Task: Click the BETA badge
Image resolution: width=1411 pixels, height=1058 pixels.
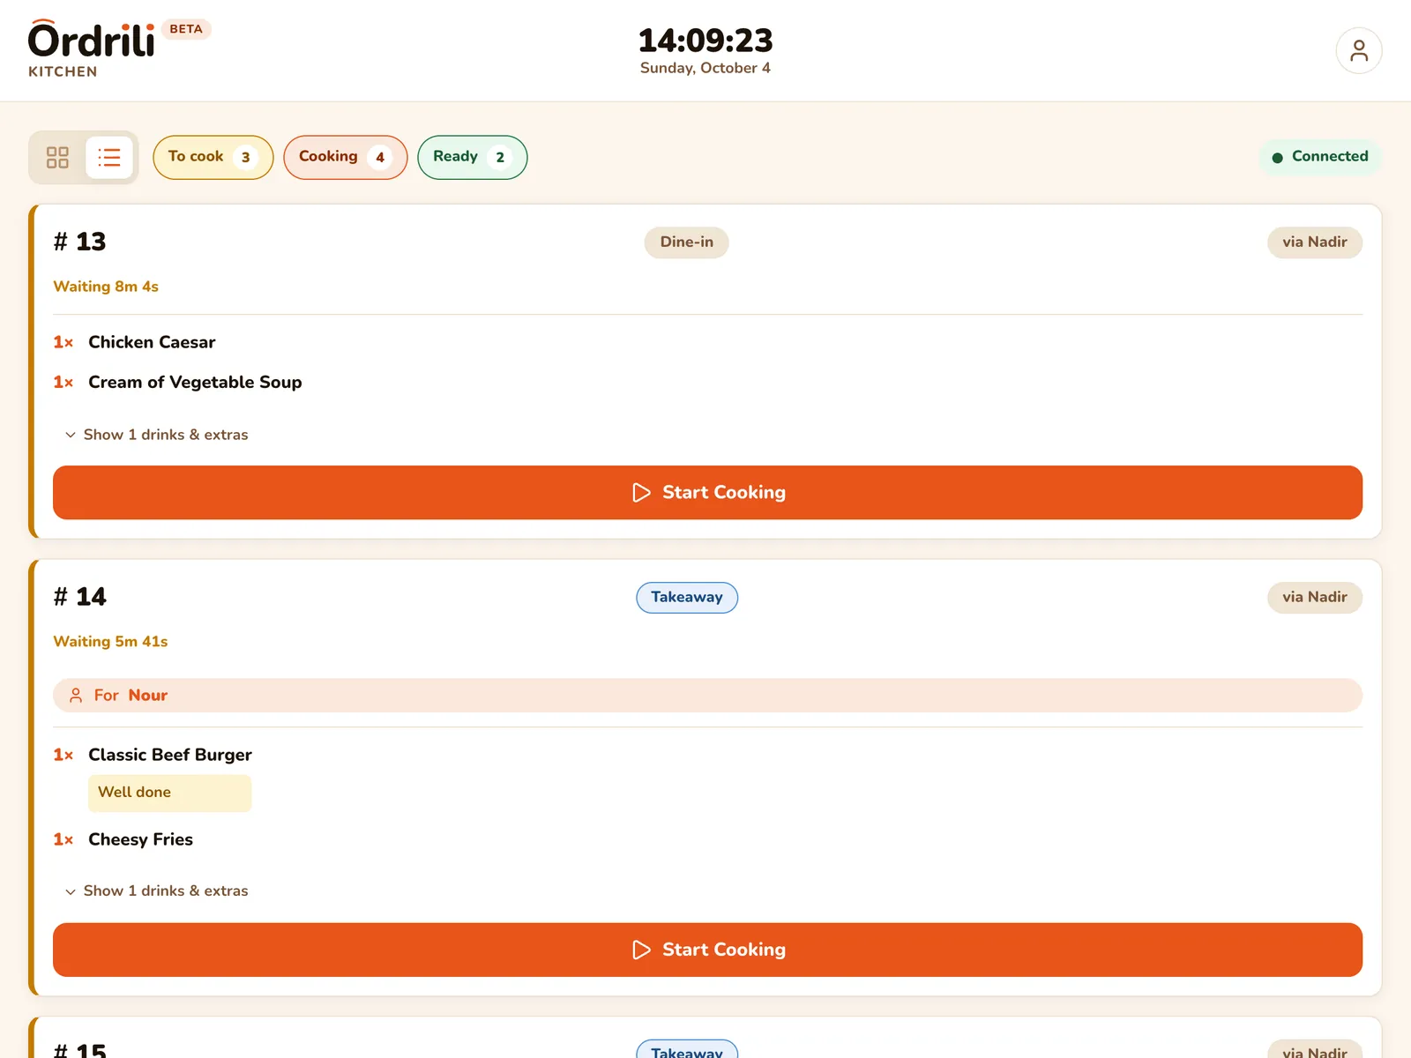Action: click(x=186, y=29)
